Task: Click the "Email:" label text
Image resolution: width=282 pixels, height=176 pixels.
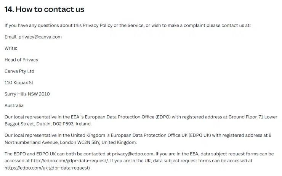Action: tap(11, 37)
